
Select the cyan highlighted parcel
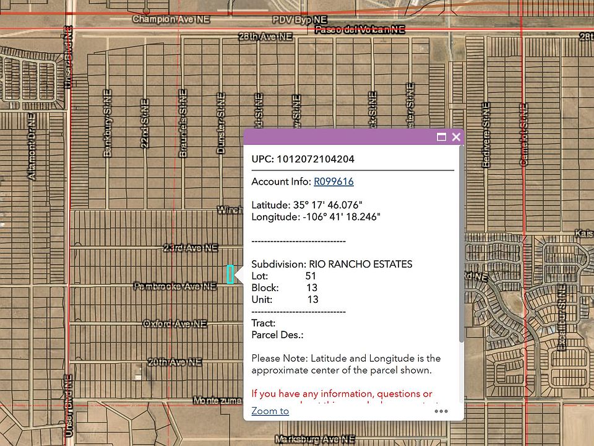tap(230, 274)
